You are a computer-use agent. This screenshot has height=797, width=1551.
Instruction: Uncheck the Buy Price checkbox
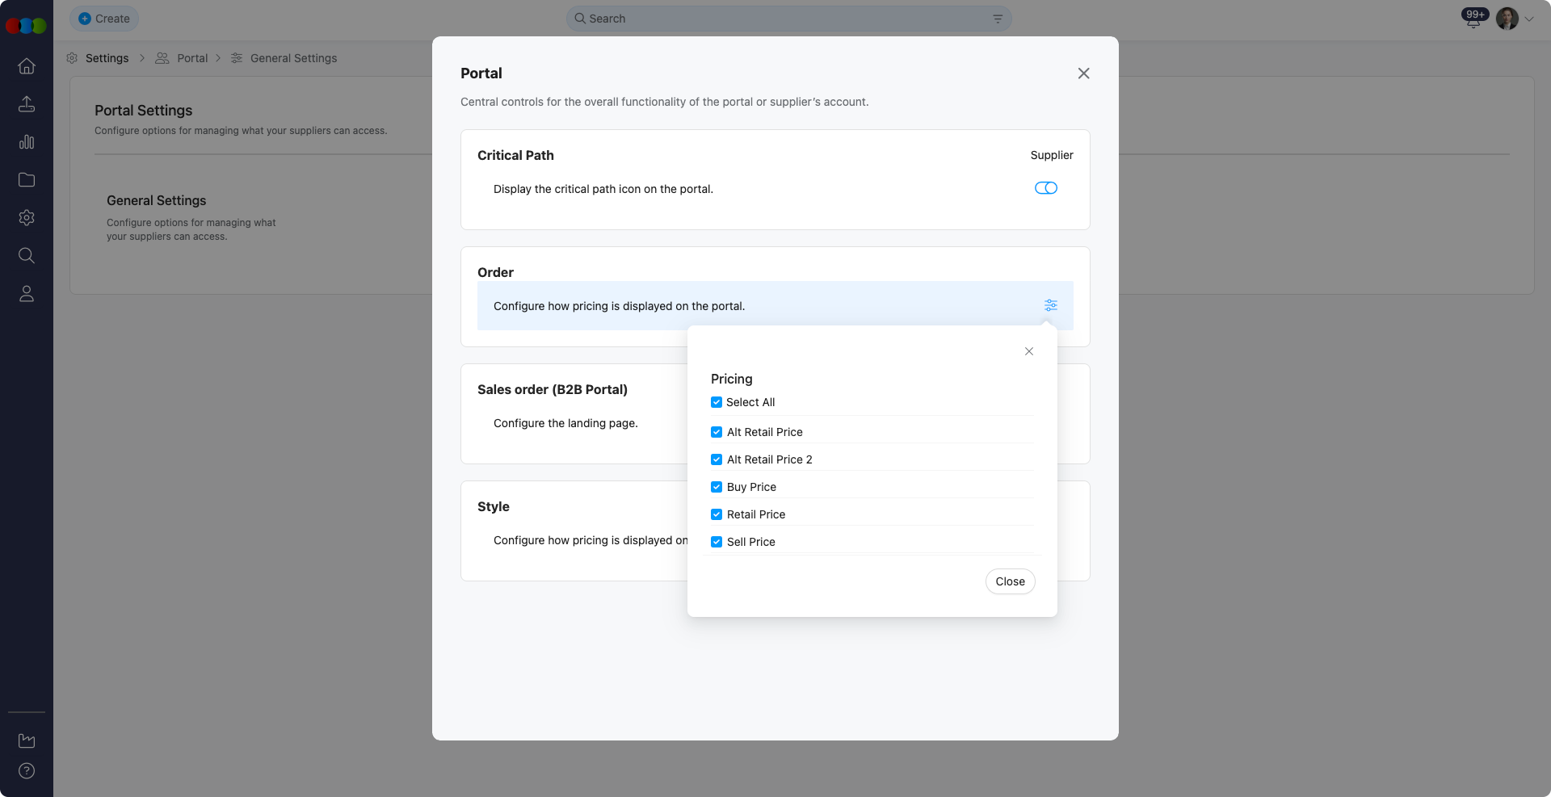point(716,487)
